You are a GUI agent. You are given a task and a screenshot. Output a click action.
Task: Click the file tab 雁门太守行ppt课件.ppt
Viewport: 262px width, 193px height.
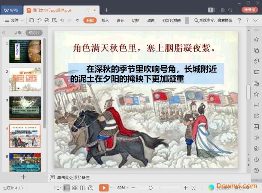pyautogui.click(x=52, y=10)
